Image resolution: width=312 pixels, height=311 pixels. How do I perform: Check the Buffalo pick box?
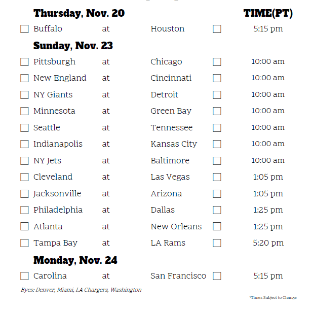(24, 29)
